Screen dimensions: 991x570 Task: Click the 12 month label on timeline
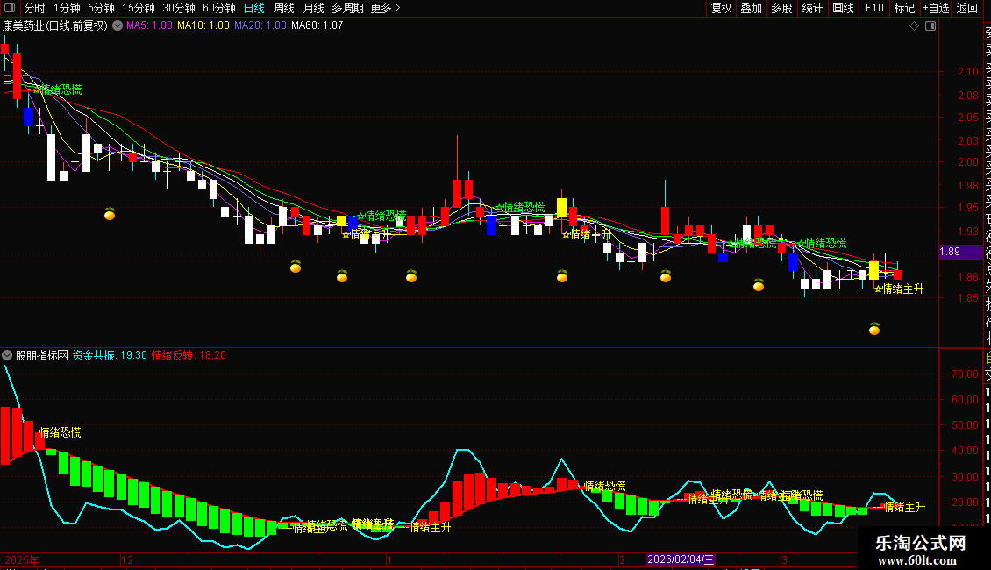point(127,559)
